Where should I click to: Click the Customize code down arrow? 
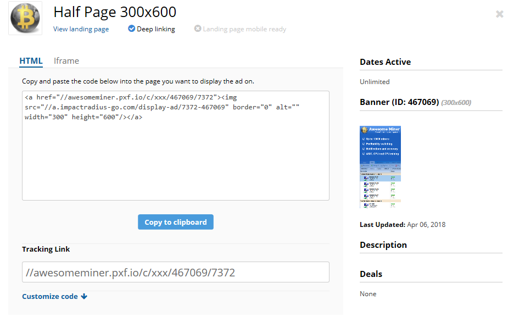pos(84,296)
